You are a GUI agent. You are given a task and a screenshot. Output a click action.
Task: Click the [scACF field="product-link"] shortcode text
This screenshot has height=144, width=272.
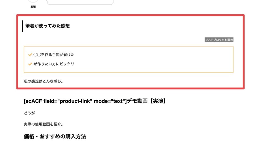[75, 101]
